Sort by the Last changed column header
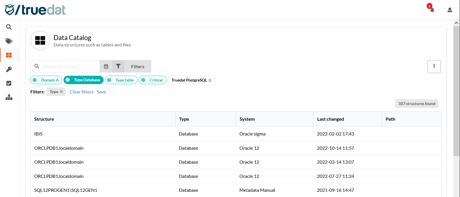Screen dimensions: 460x197 (x=330, y=119)
